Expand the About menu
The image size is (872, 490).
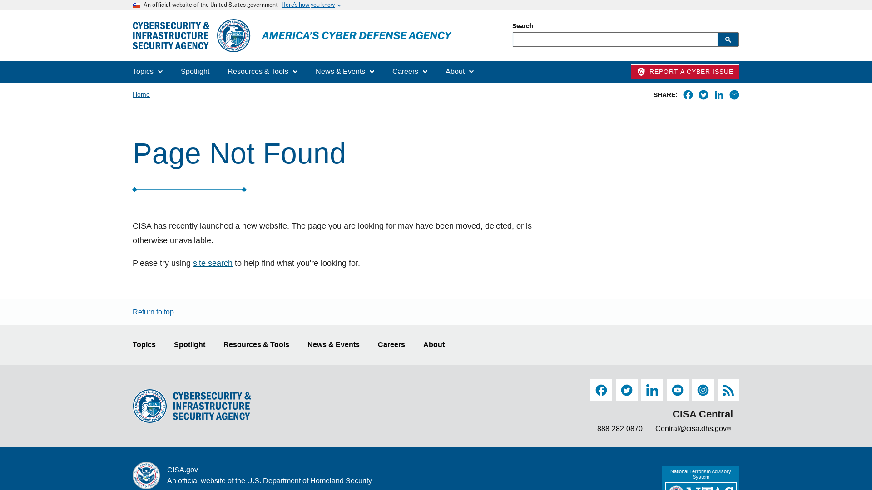[x=460, y=72]
